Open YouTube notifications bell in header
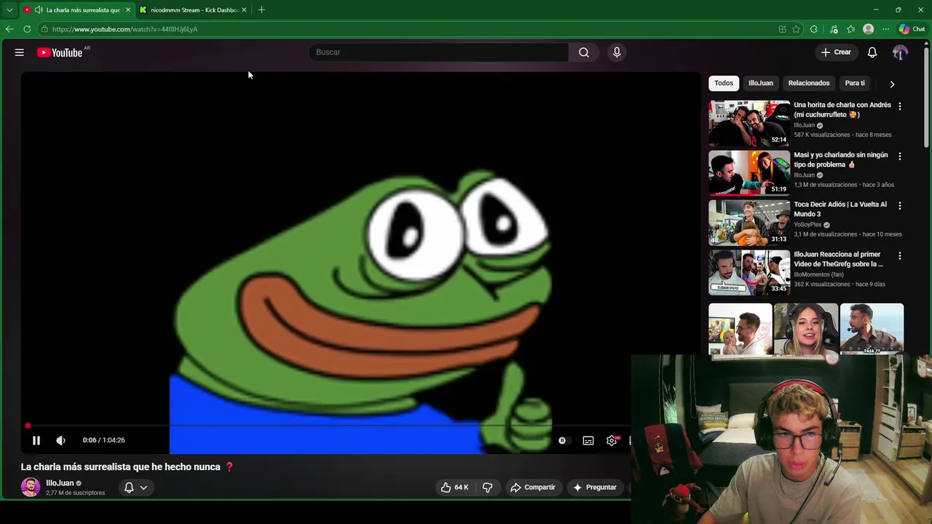Screen dimensions: 932x524 [872, 52]
